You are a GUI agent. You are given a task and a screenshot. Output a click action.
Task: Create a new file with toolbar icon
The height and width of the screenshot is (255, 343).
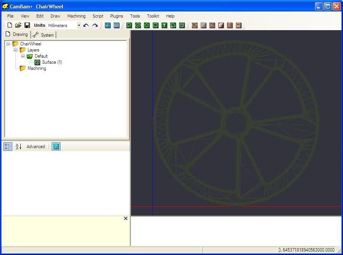pos(10,25)
